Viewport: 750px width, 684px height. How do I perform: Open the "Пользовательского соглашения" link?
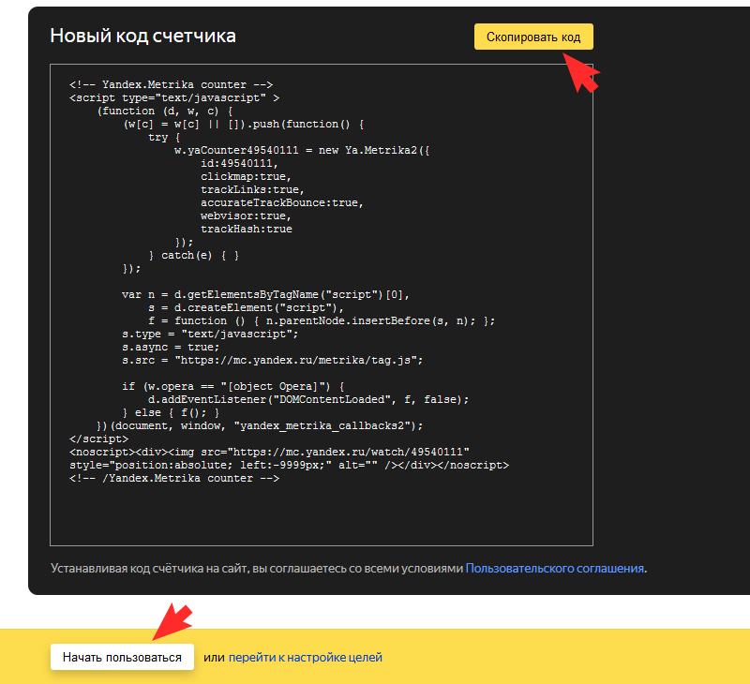(554, 569)
